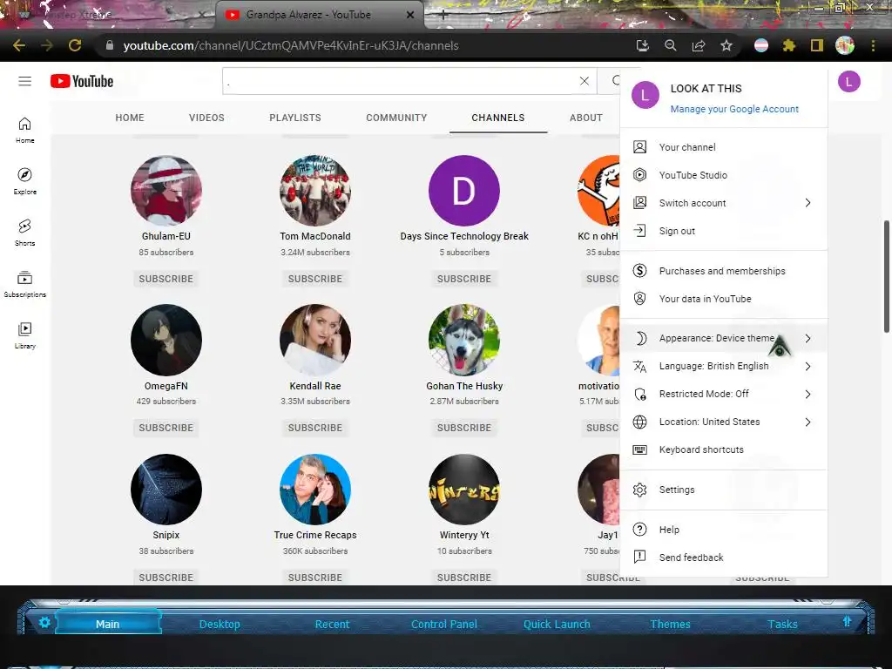Bookmark this page with the star

point(726,45)
